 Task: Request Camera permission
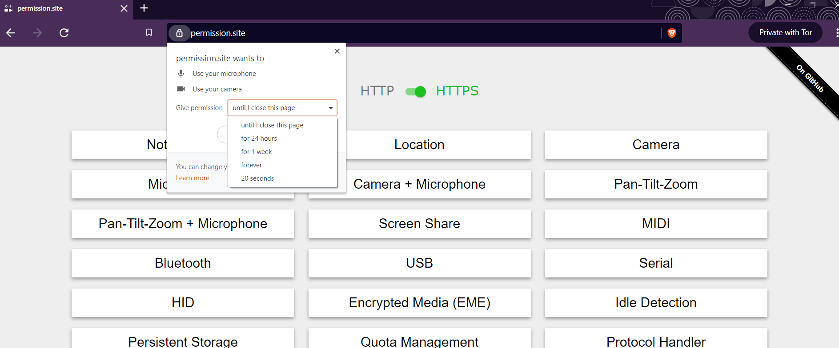pos(656,145)
